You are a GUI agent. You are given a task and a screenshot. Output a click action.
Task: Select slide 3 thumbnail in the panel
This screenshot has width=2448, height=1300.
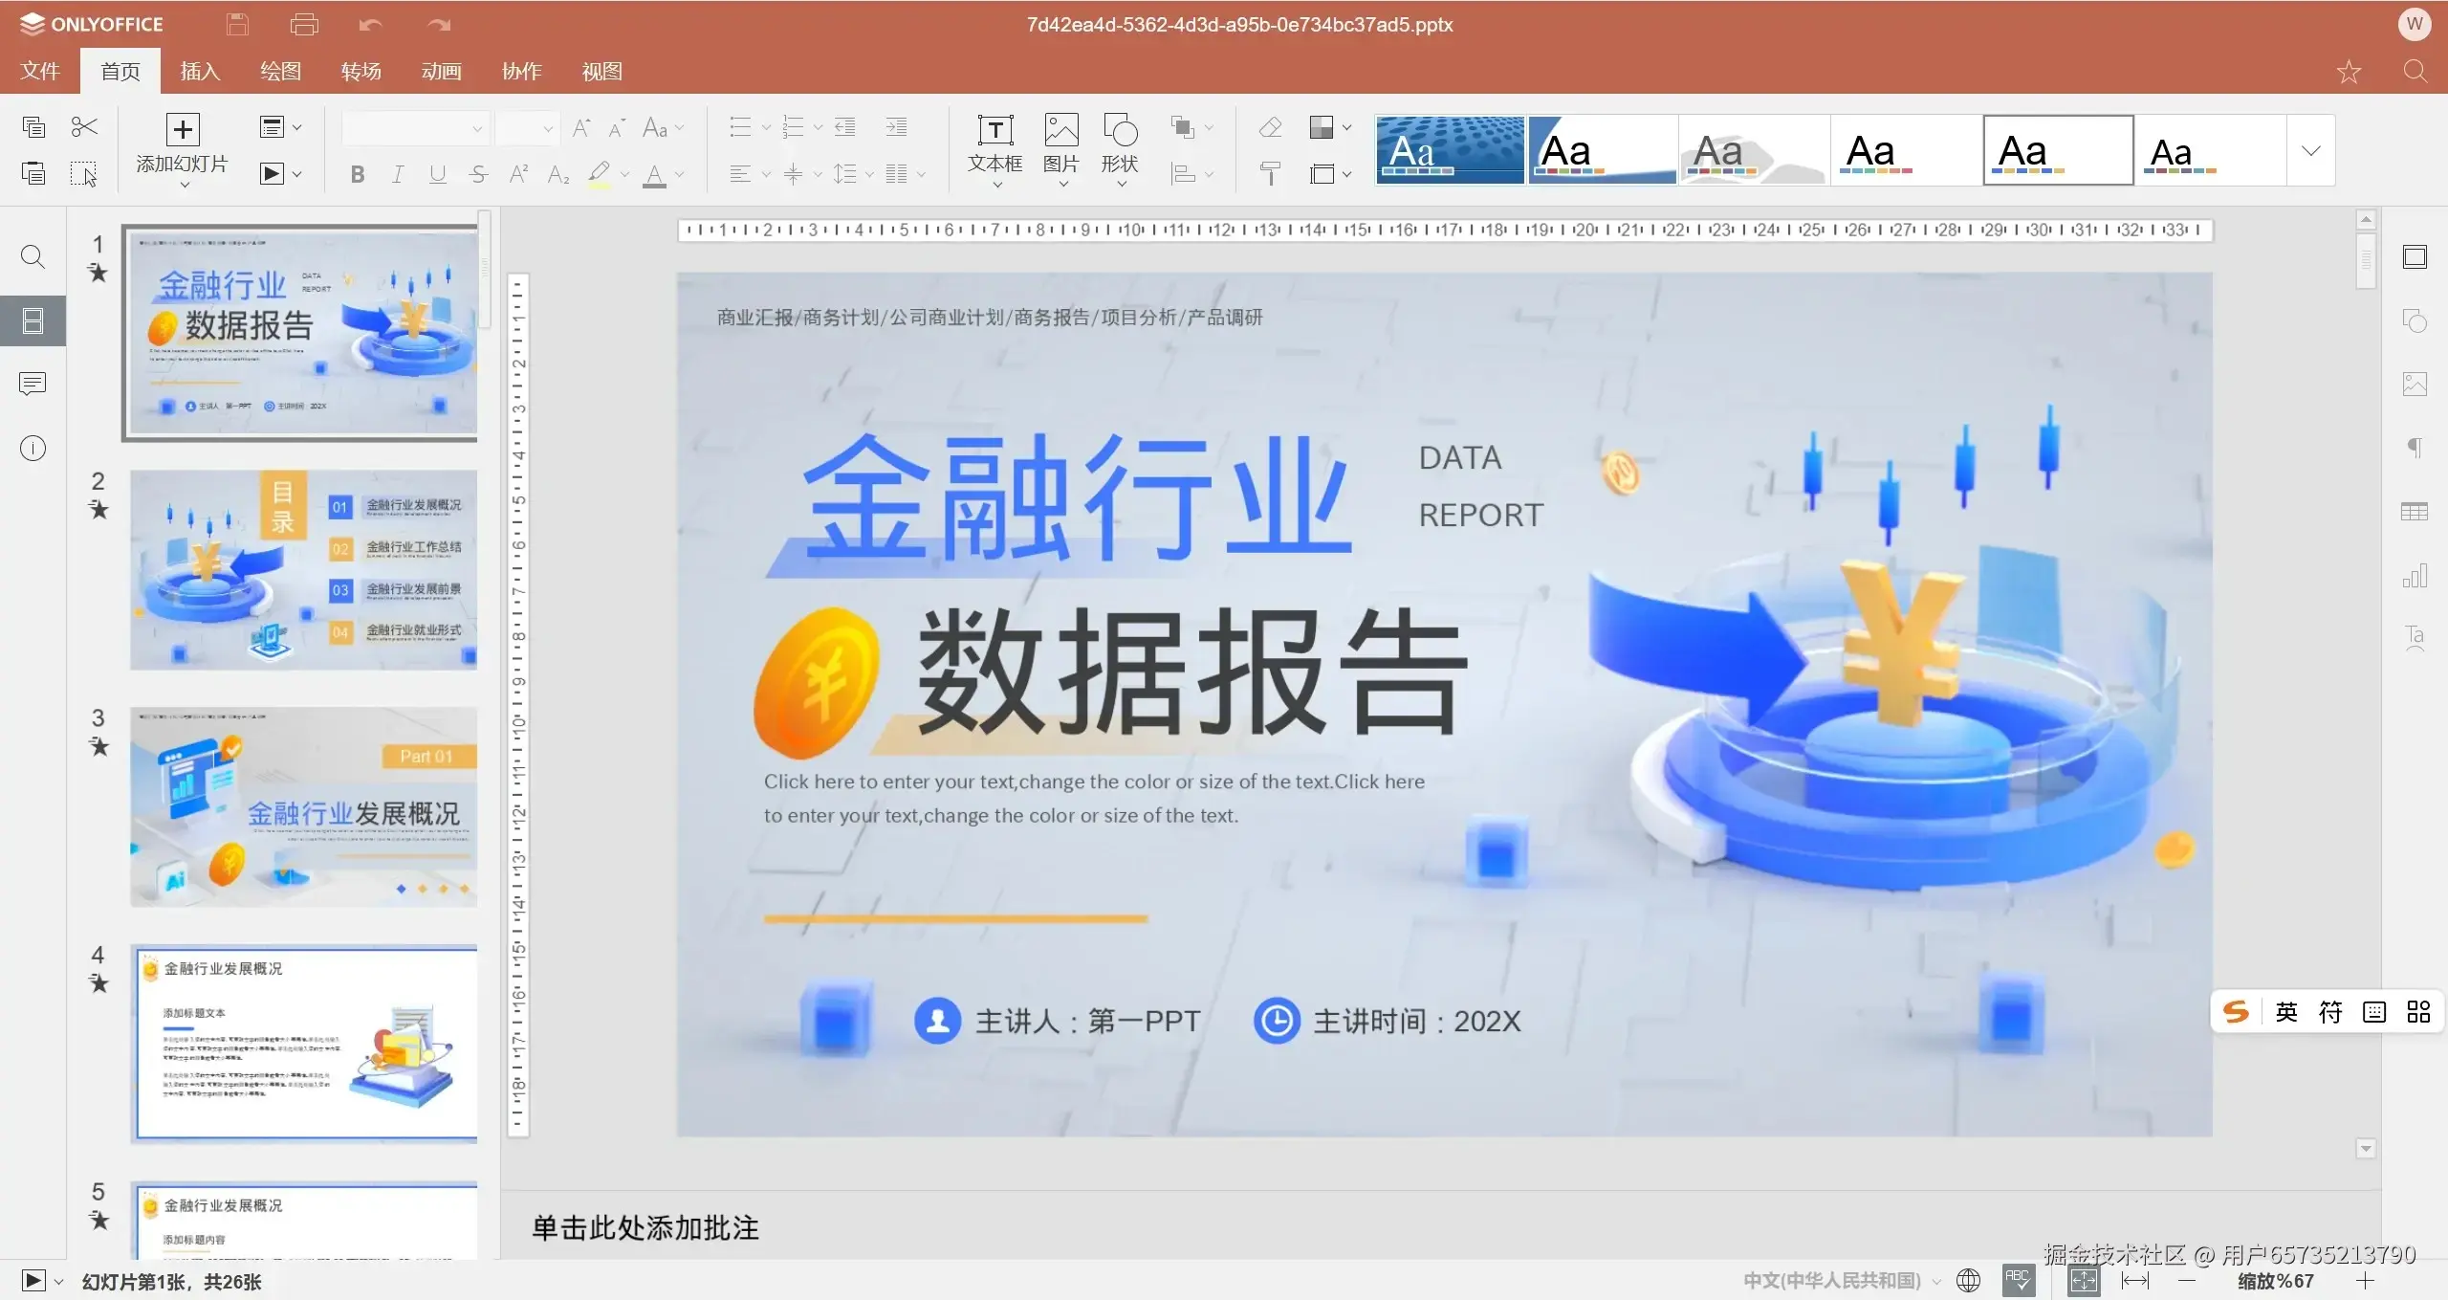click(302, 806)
